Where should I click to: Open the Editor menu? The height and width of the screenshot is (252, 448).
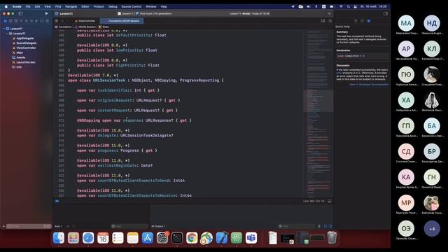(x=85, y=6)
